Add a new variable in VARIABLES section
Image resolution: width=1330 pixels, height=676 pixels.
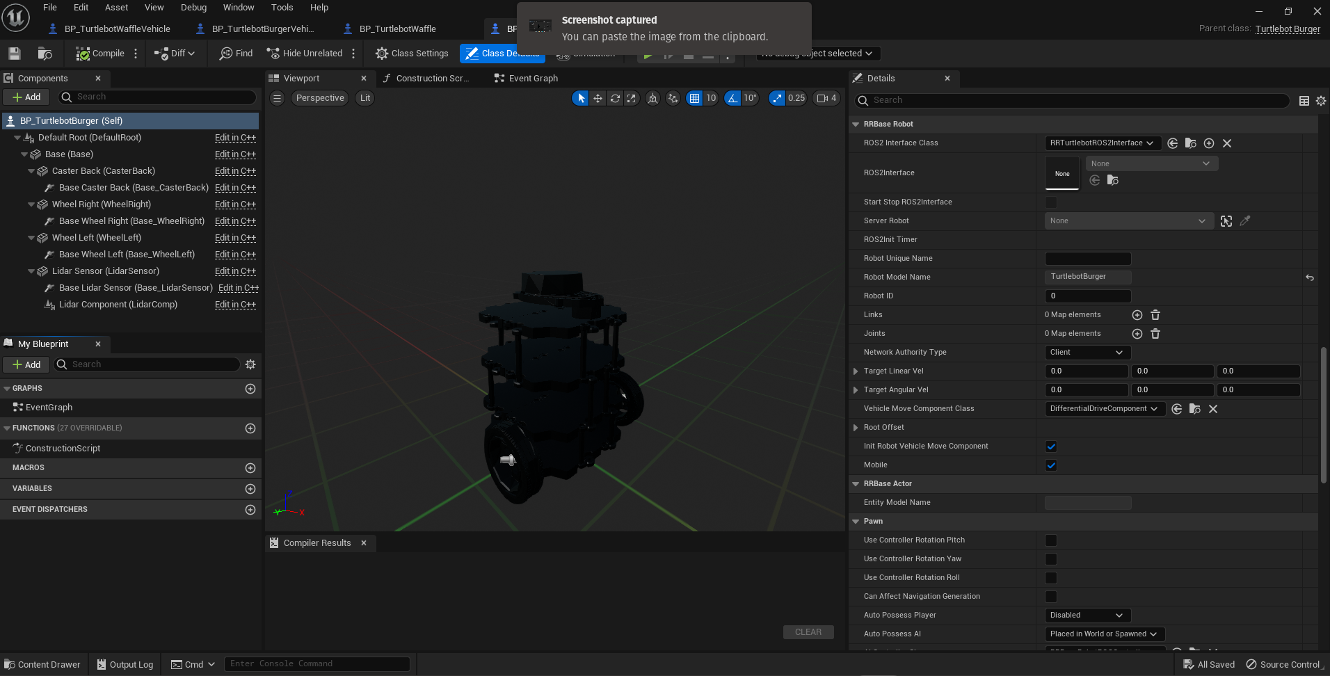coord(250,489)
